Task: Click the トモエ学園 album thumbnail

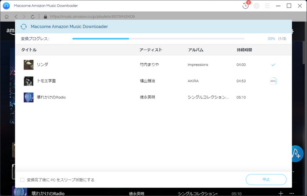Action: pyautogui.click(x=29, y=81)
